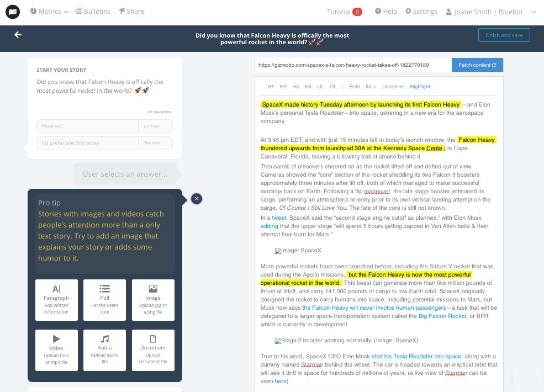Screen dimensions: 544x392
Task: Click the 'Pro tip' heading
Action: click(x=49, y=203)
